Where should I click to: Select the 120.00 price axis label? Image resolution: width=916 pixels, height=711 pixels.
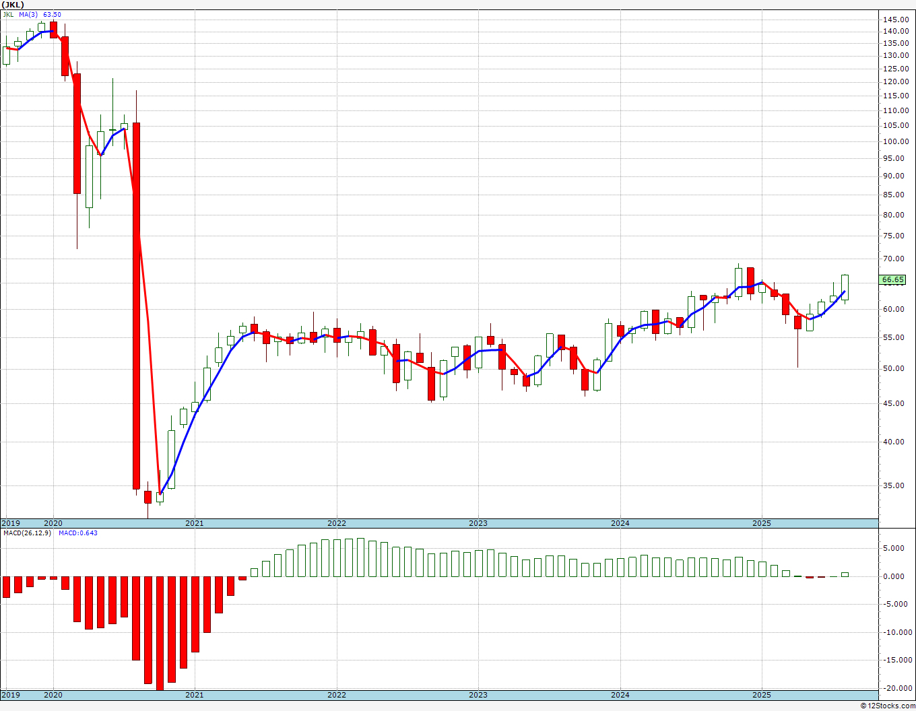(895, 82)
